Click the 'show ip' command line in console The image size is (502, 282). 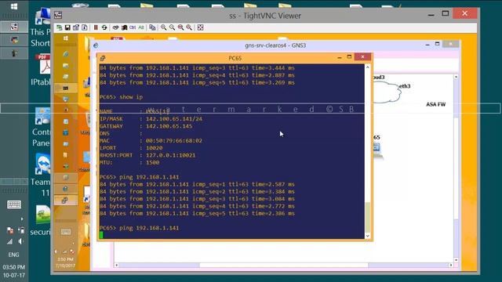(x=121, y=97)
